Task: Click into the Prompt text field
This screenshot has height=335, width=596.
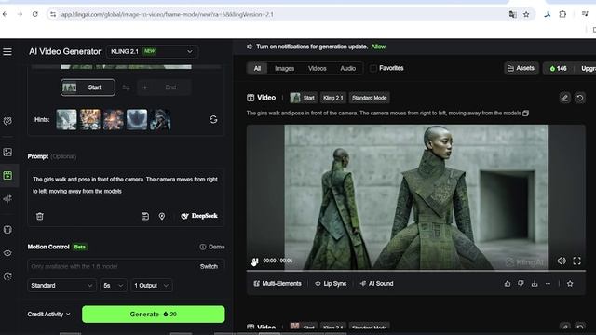Action: [126, 185]
